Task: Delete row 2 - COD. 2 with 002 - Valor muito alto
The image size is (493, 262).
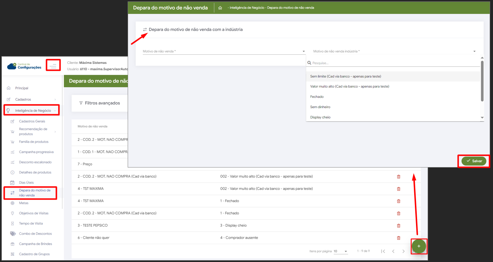Action: point(398,177)
